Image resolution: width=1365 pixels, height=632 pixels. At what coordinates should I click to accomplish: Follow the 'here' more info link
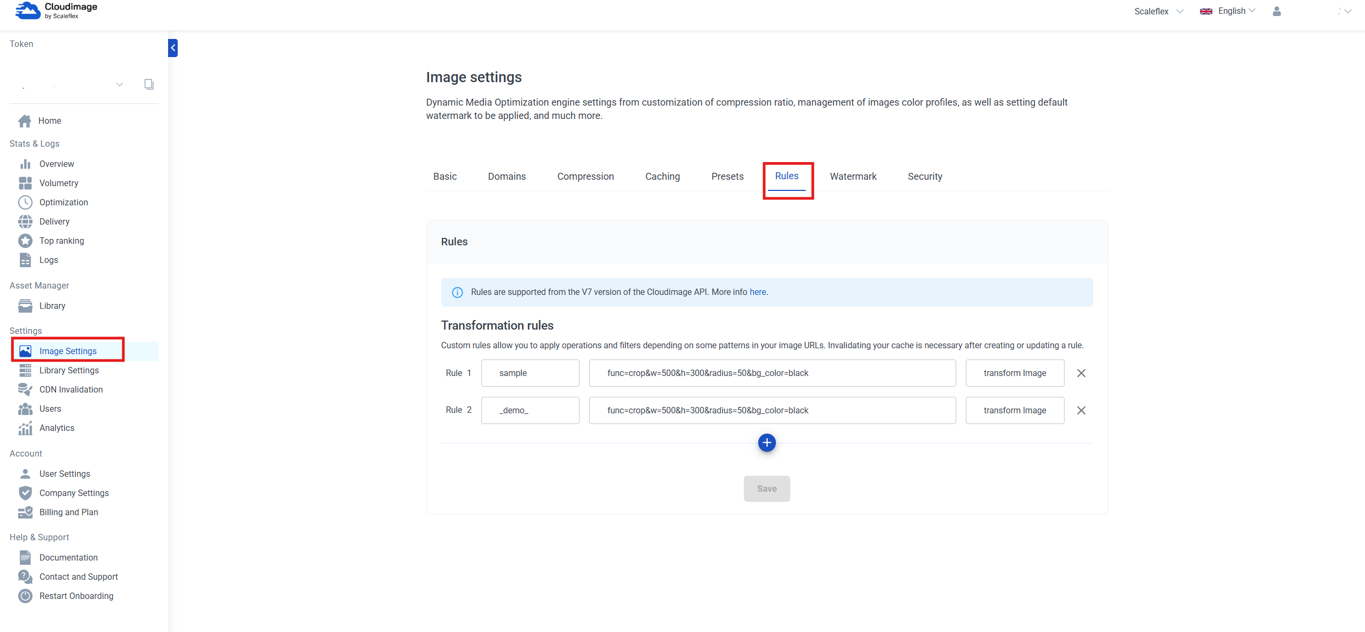758,292
